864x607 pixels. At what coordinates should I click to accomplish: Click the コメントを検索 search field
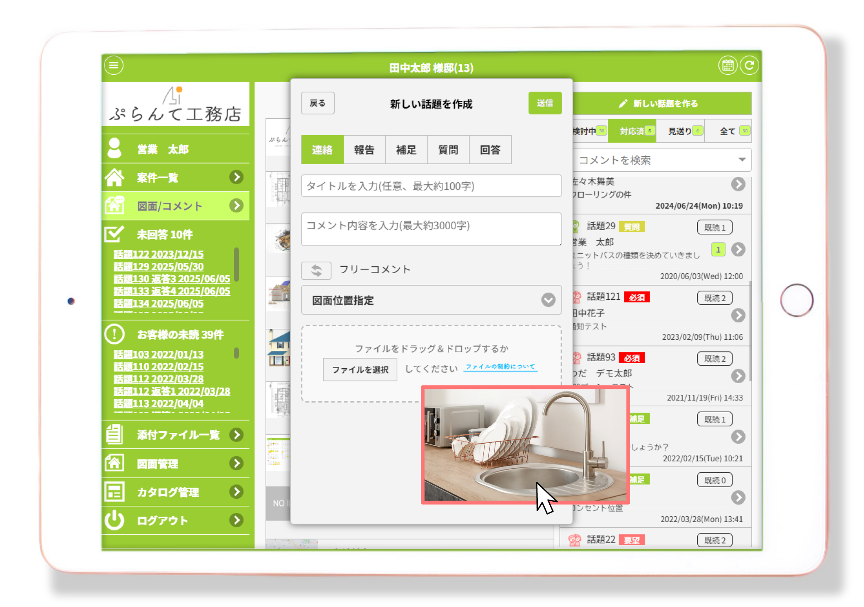point(661,160)
